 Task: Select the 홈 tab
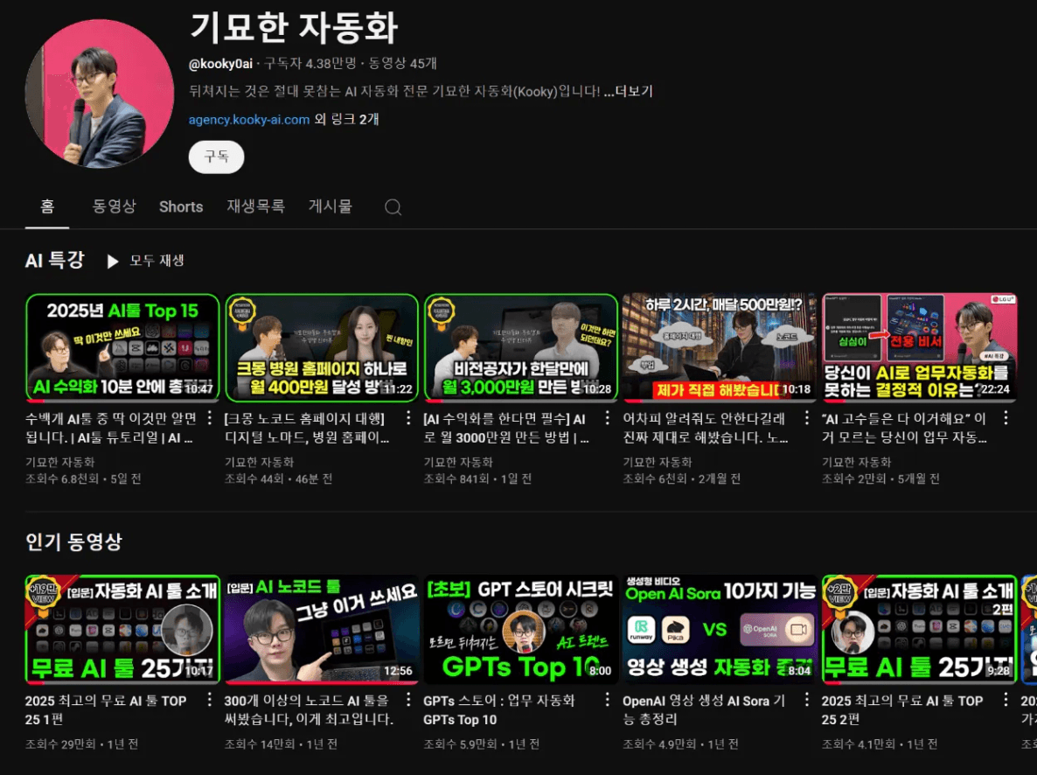pos(47,206)
